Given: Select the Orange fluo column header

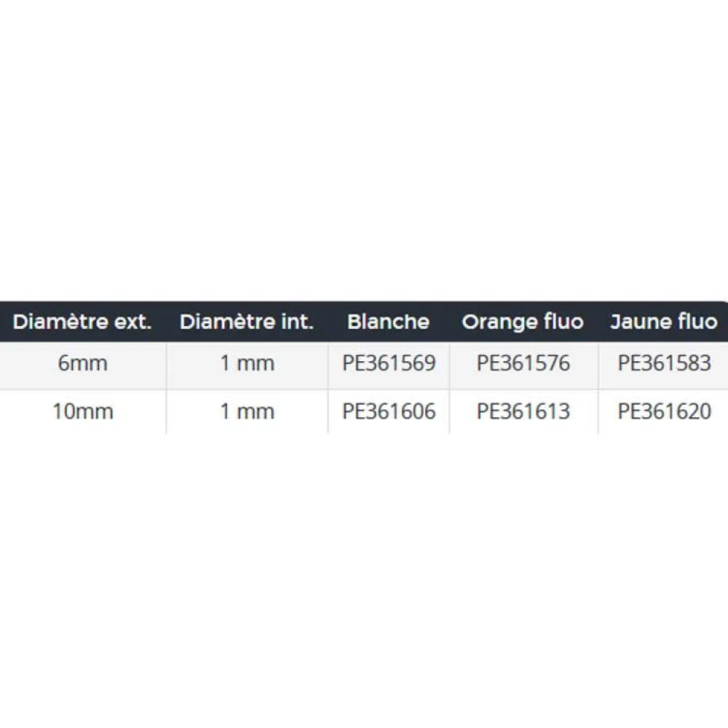Looking at the screenshot, I should pos(523,322).
